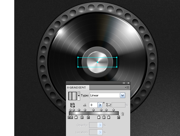The height and width of the screenshot is (136, 180).
Task: Click the bottom-left handle of the selection box
Action: click(78, 67)
